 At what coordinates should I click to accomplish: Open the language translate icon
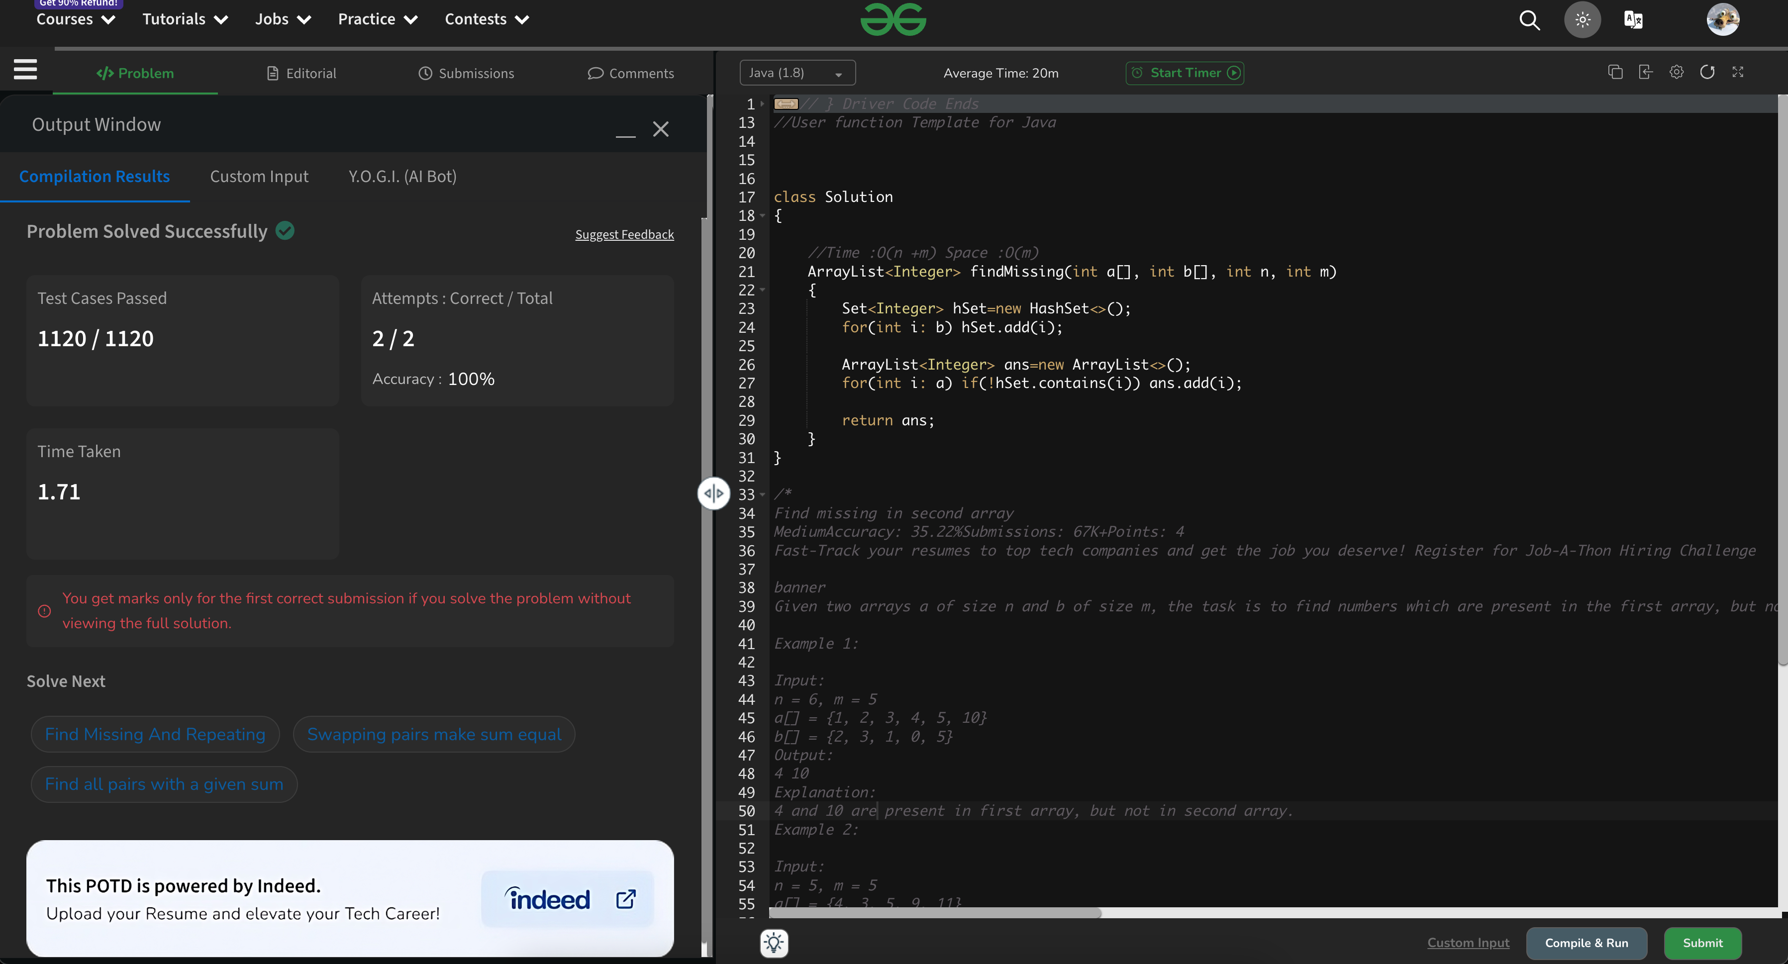tap(1633, 20)
